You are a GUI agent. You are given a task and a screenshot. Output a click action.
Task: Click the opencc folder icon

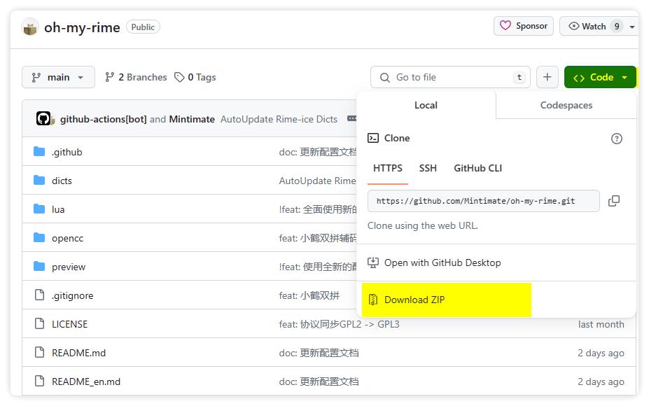point(39,237)
